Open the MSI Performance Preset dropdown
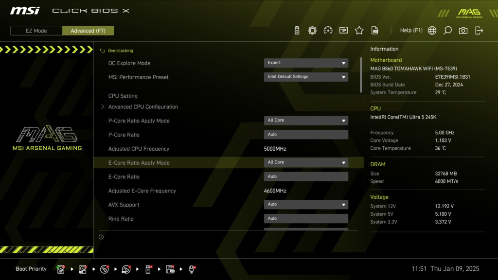Screen dimensions: 498x280 pos(306,77)
